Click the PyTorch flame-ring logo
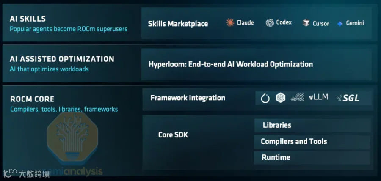 point(265,98)
